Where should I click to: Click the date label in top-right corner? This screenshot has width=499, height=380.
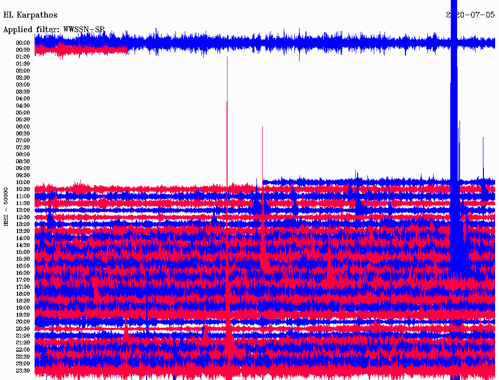(470, 15)
